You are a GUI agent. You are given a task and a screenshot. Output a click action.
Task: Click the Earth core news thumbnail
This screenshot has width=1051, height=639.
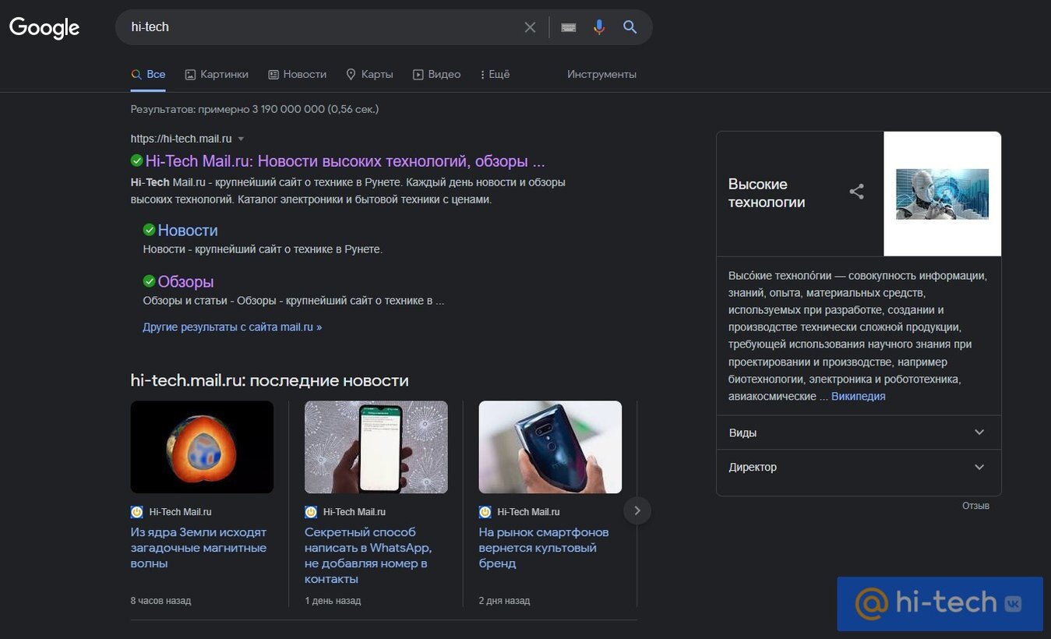coord(202,447)
